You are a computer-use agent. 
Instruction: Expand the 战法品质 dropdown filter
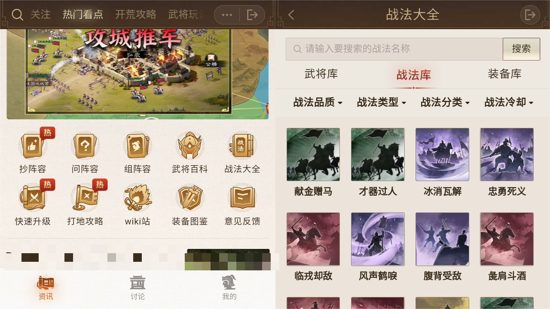click(x=318, y=102)
